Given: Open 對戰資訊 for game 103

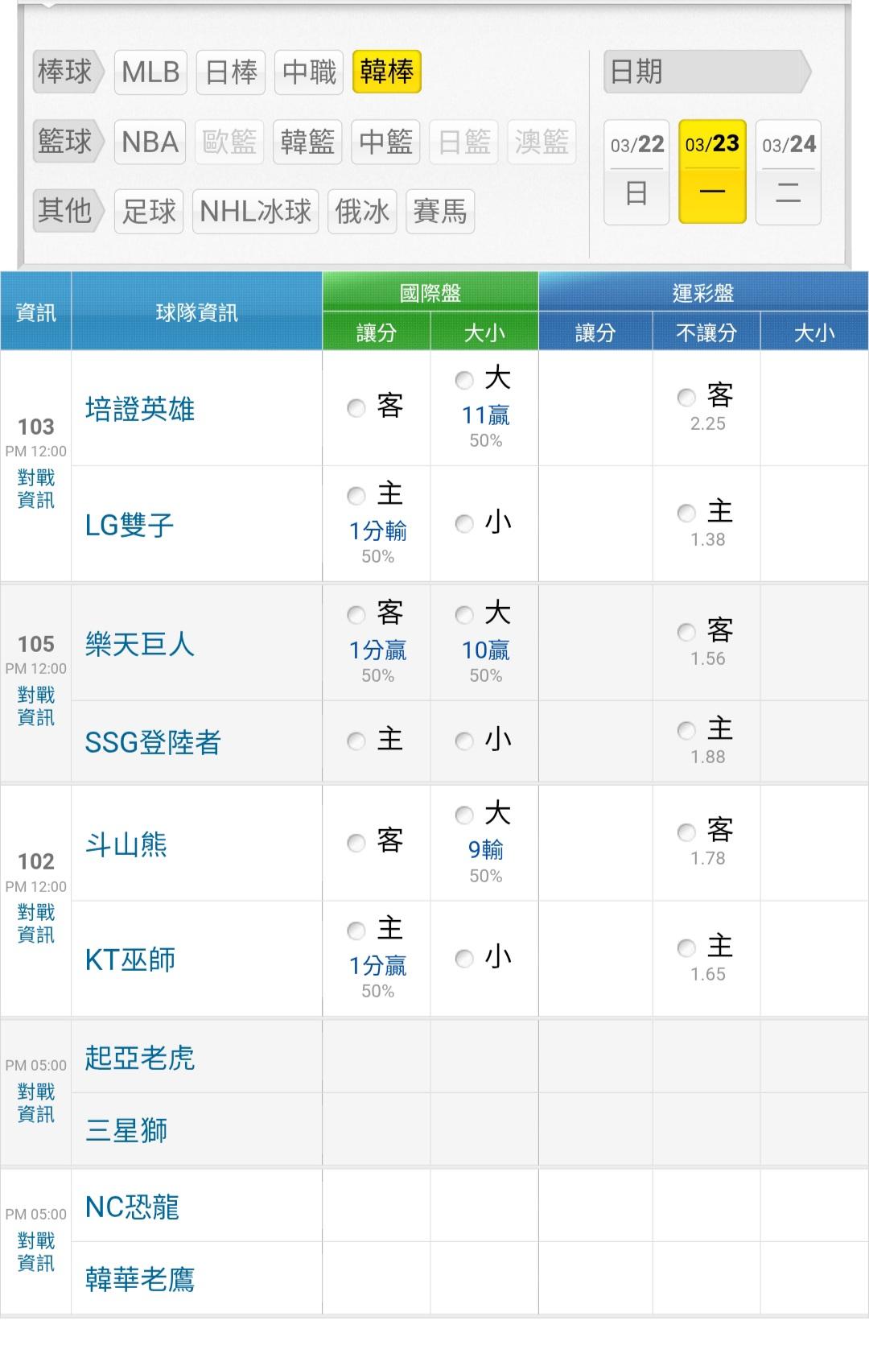Looking at the screenshot, I should (x=36, y=489).
